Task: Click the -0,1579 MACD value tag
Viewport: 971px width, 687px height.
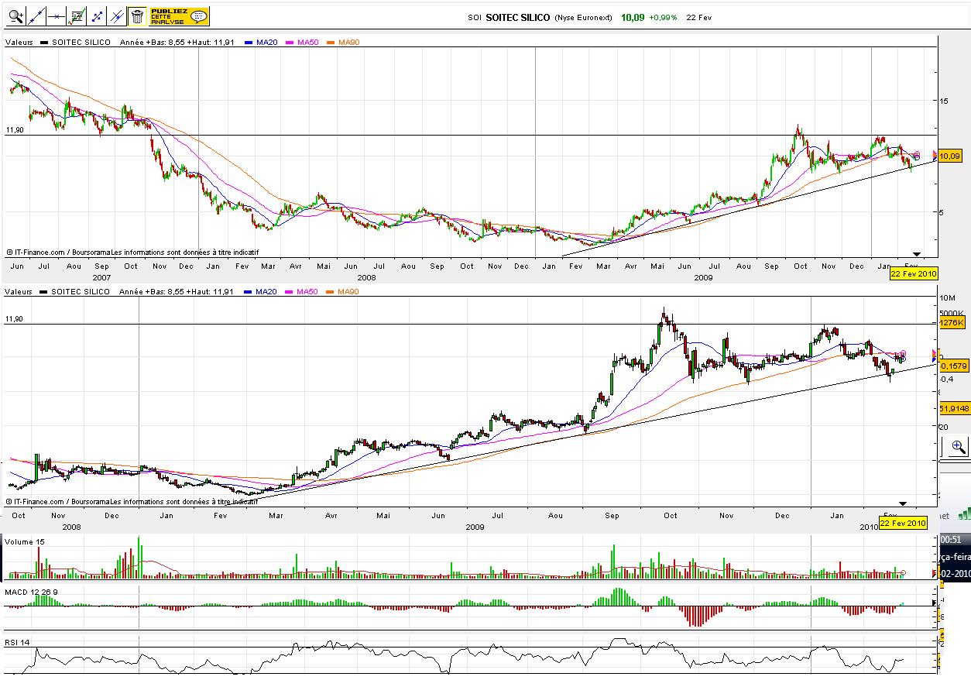Action: (x=952, y=365)
